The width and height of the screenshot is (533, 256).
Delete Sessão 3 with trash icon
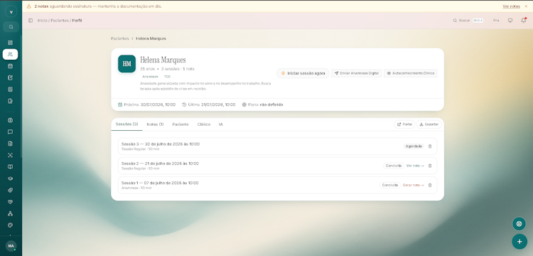pyautogui.click(x=430, y=146)
